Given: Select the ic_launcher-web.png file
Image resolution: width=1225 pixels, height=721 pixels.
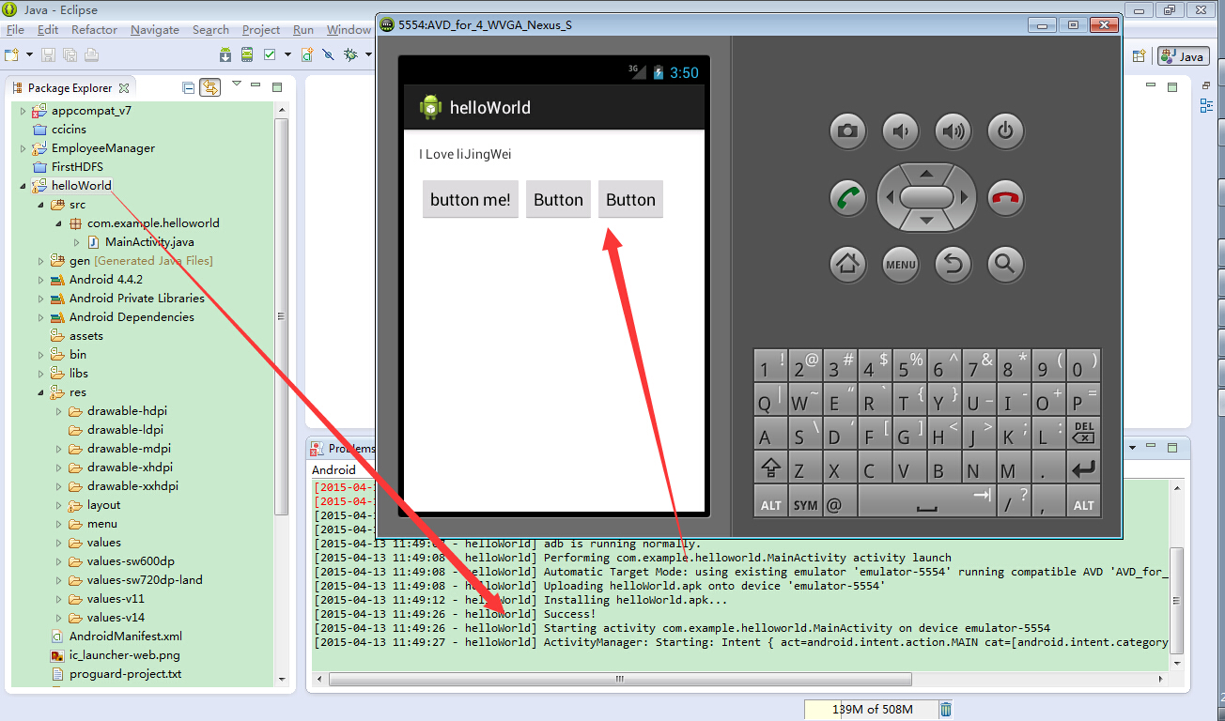Looking at the screenshot, I should click(124, 654).
